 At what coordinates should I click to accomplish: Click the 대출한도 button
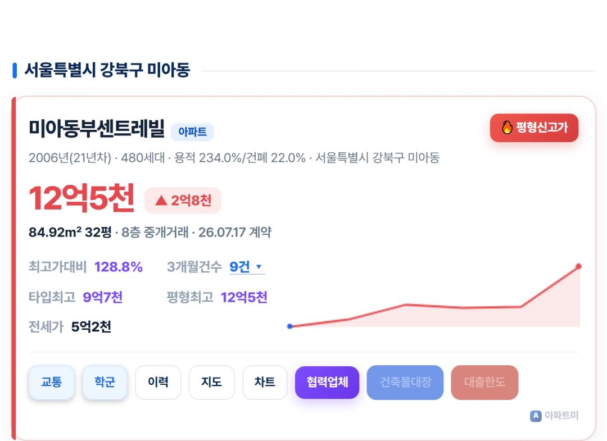coord(484,382)
